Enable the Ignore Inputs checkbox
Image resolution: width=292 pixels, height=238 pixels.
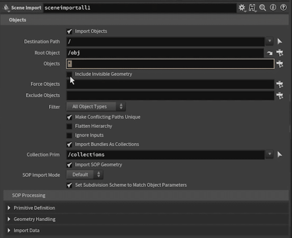point(69,135)
